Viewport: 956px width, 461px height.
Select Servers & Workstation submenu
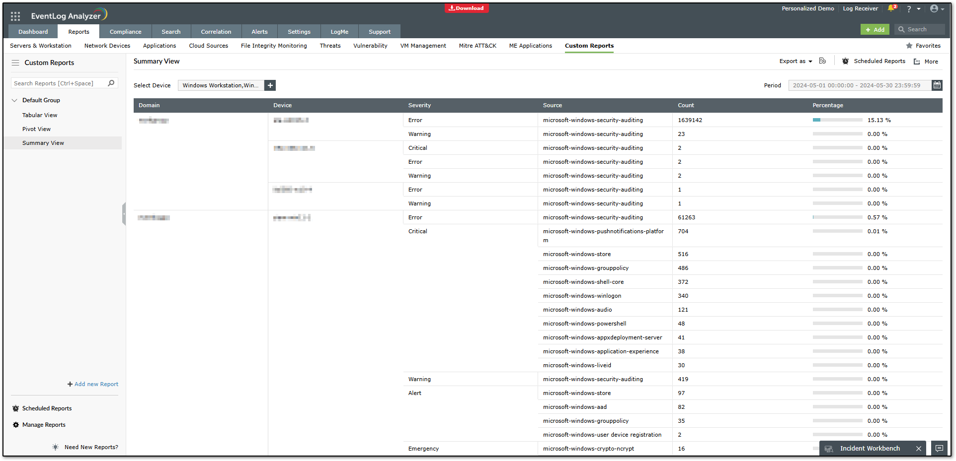(x=41, y=46)
